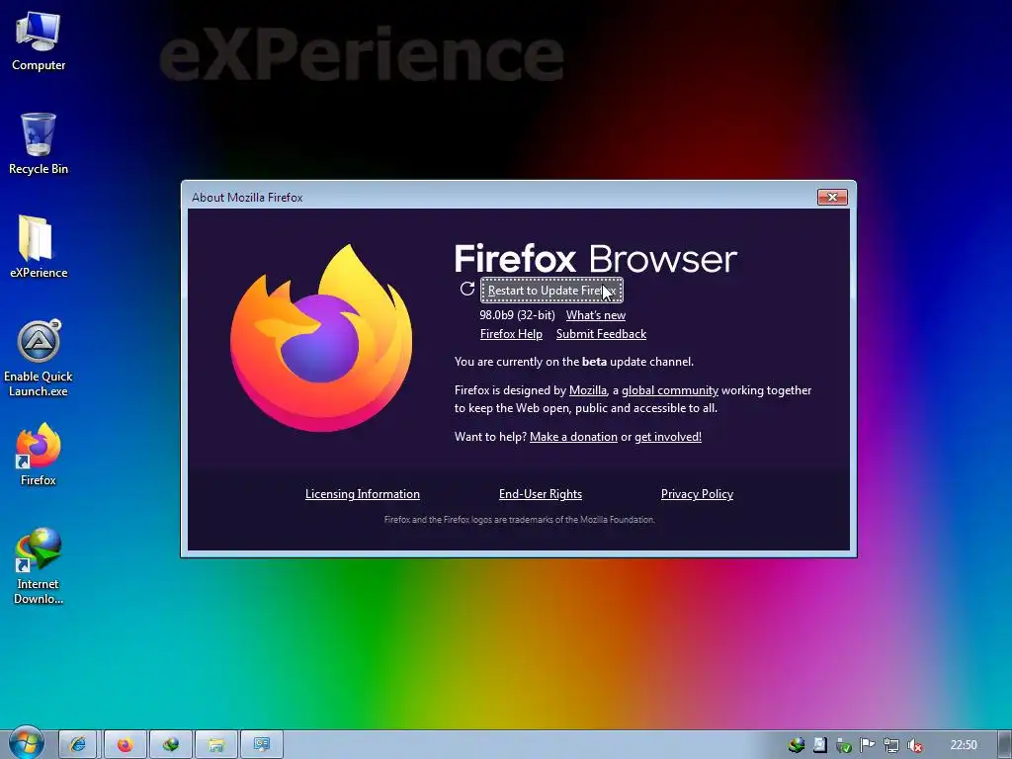
Task: Open the Firefox Help link
Action: tap(511, 334)
